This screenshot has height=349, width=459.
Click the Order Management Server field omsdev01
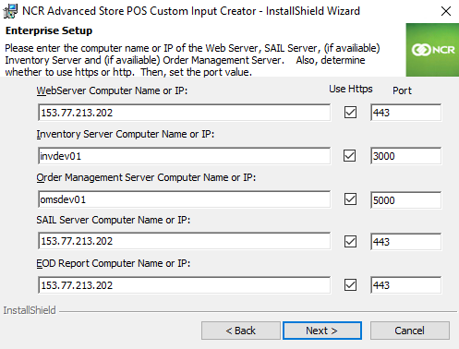pyautogui.click(x=185, y=199)
